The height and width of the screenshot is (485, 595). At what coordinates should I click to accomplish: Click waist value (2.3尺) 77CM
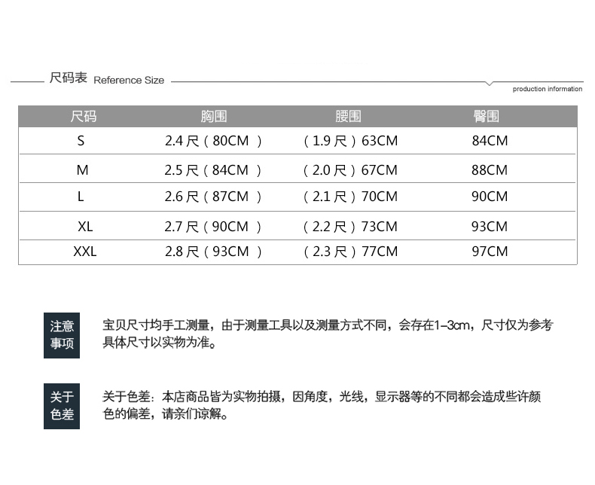(350, 252)
